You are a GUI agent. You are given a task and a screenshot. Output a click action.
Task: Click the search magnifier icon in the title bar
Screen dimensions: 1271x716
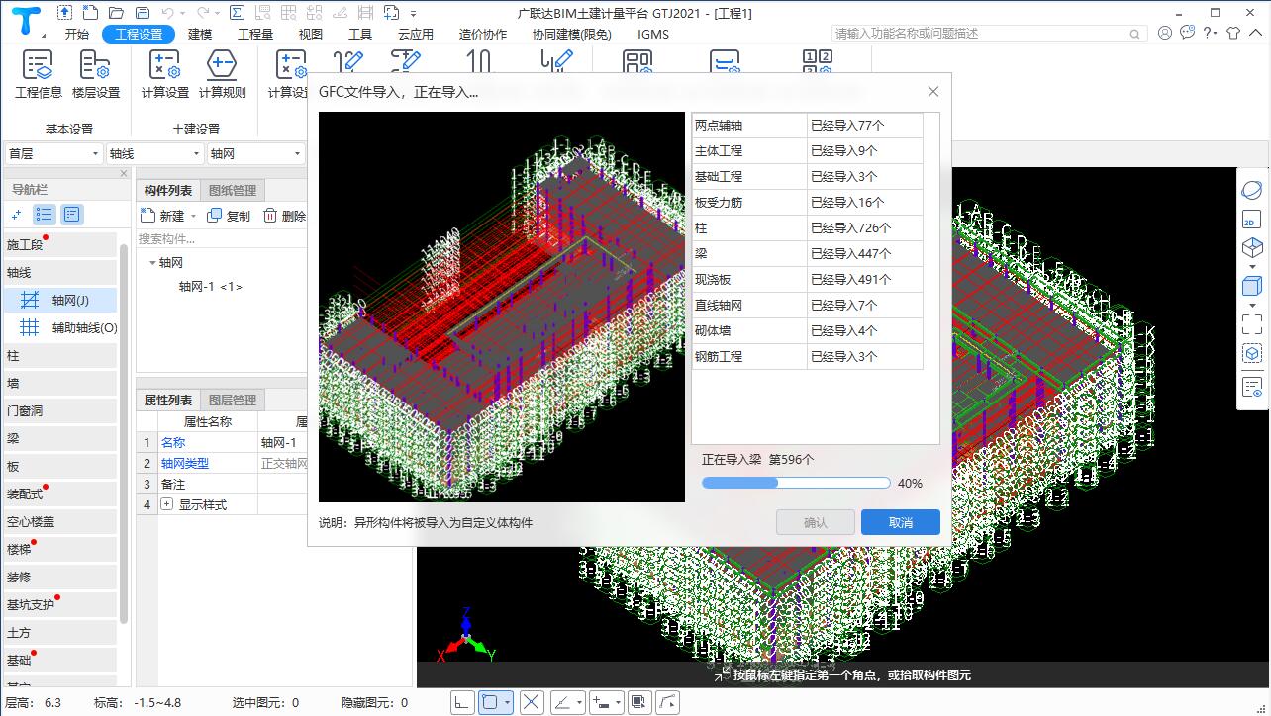pyautogui.click(x=1135, y=34)
